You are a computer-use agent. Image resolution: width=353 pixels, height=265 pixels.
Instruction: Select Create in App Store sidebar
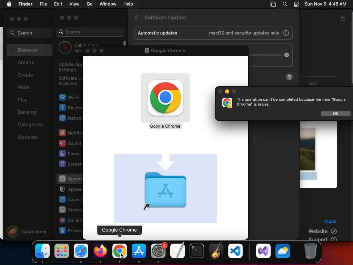(x=25, y=75)
